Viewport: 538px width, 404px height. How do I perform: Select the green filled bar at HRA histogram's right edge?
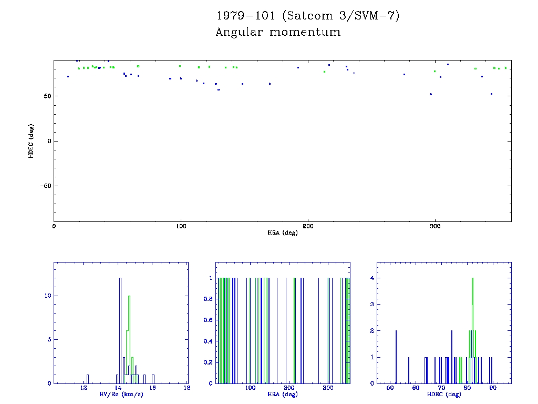tap(348, 331)
